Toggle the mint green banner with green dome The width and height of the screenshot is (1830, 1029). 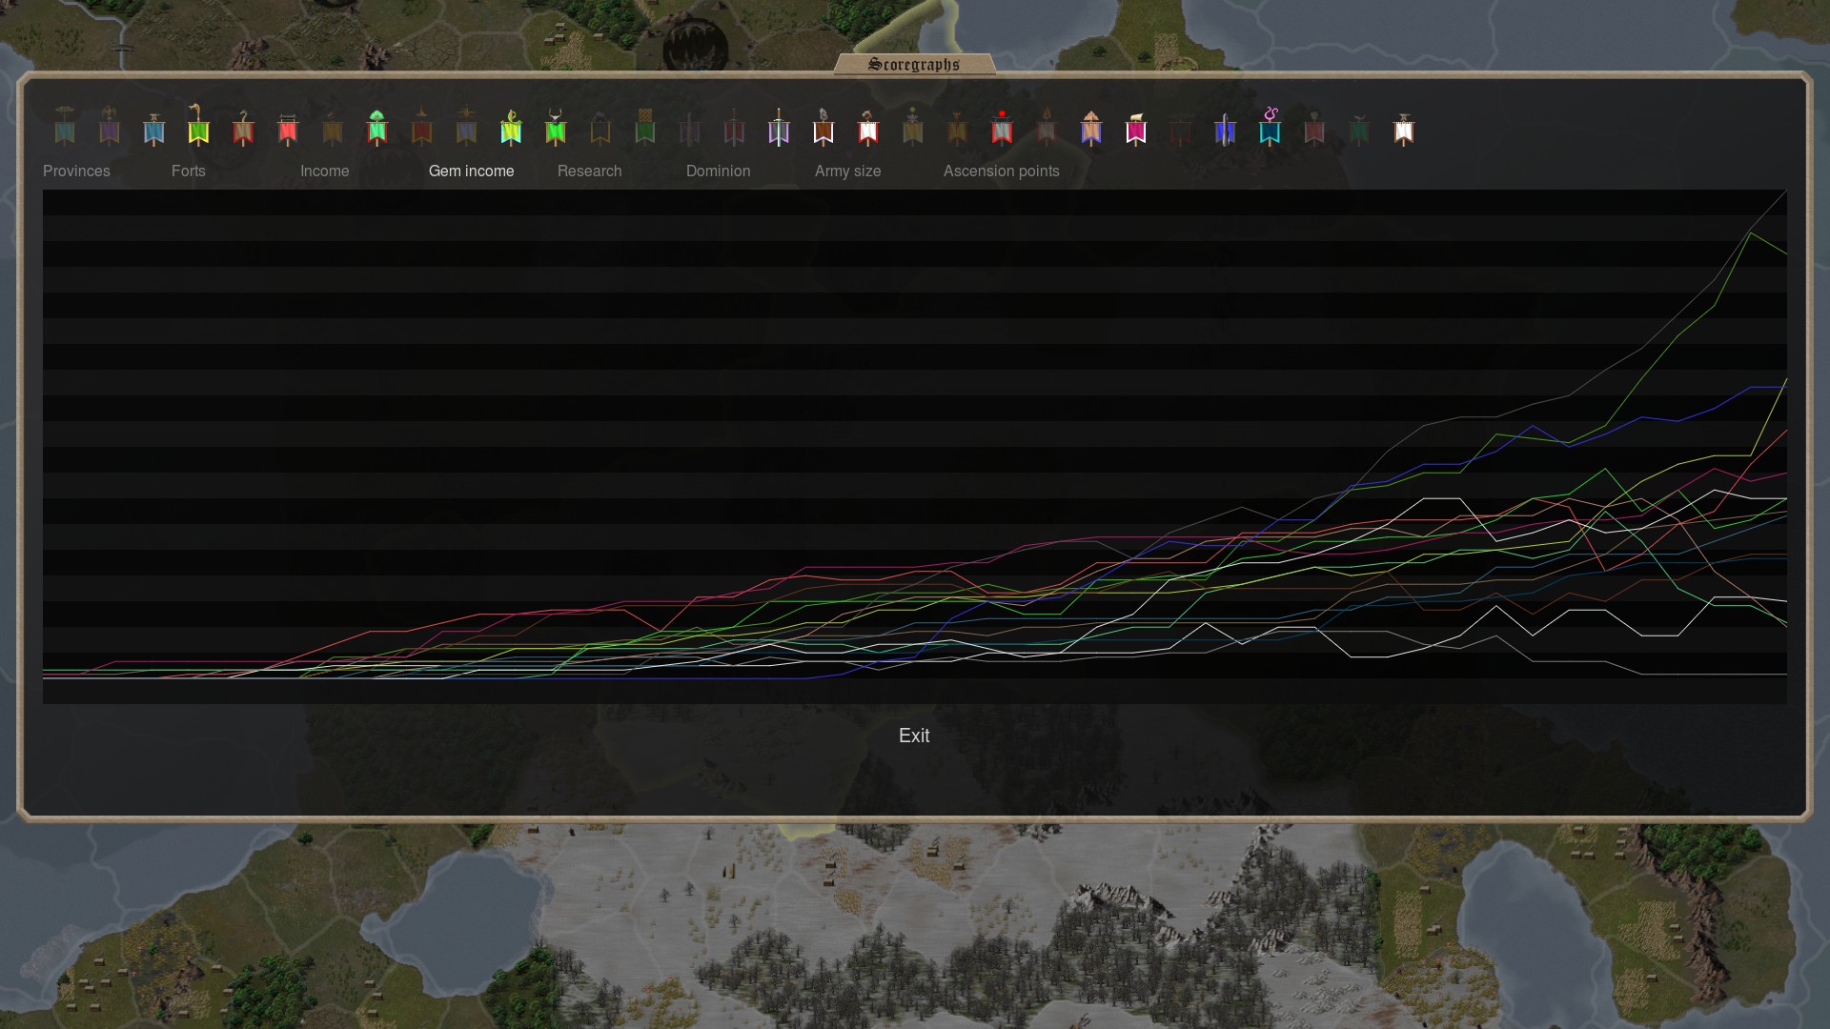376,127
